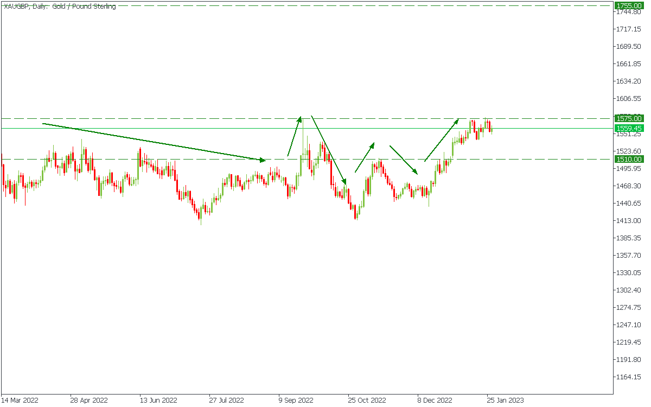This screenshot has height=407, width=651.
Task: Click the 1717.20 price axis label
Action: click(629, 29)
